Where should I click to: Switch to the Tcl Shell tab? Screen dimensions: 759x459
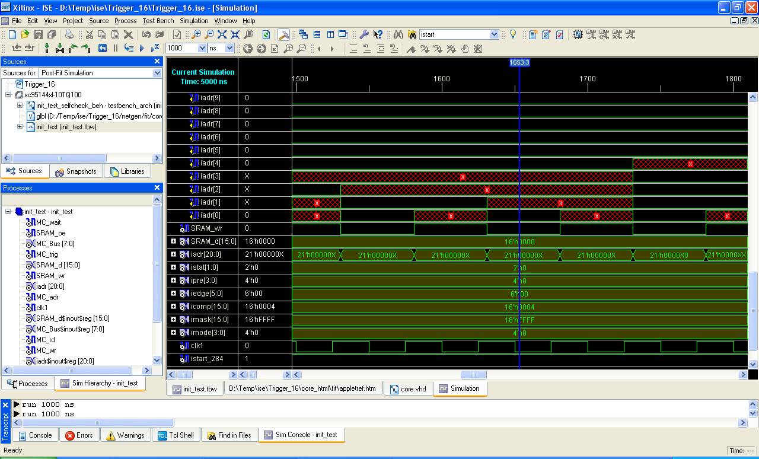pos(176,435)
